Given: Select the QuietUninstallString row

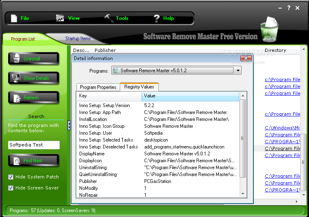Looking at the screenshot, I should click(158, 174).
